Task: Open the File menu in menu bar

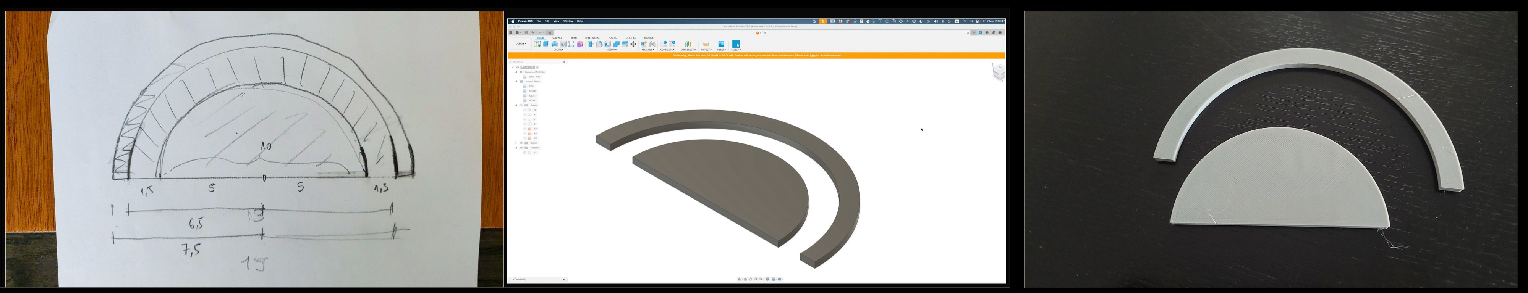Action: pyautogui.click(x=539, y=21)
